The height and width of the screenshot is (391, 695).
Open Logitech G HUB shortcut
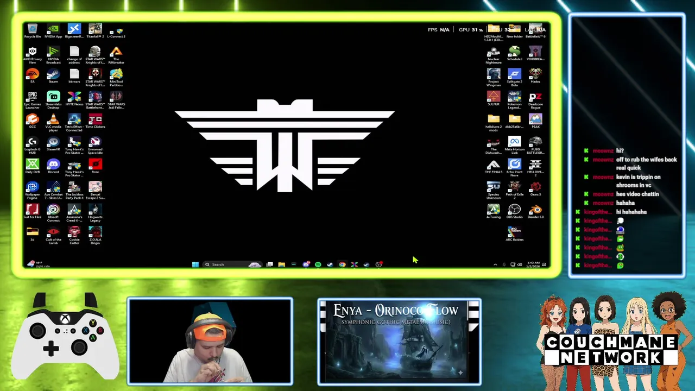32,146
